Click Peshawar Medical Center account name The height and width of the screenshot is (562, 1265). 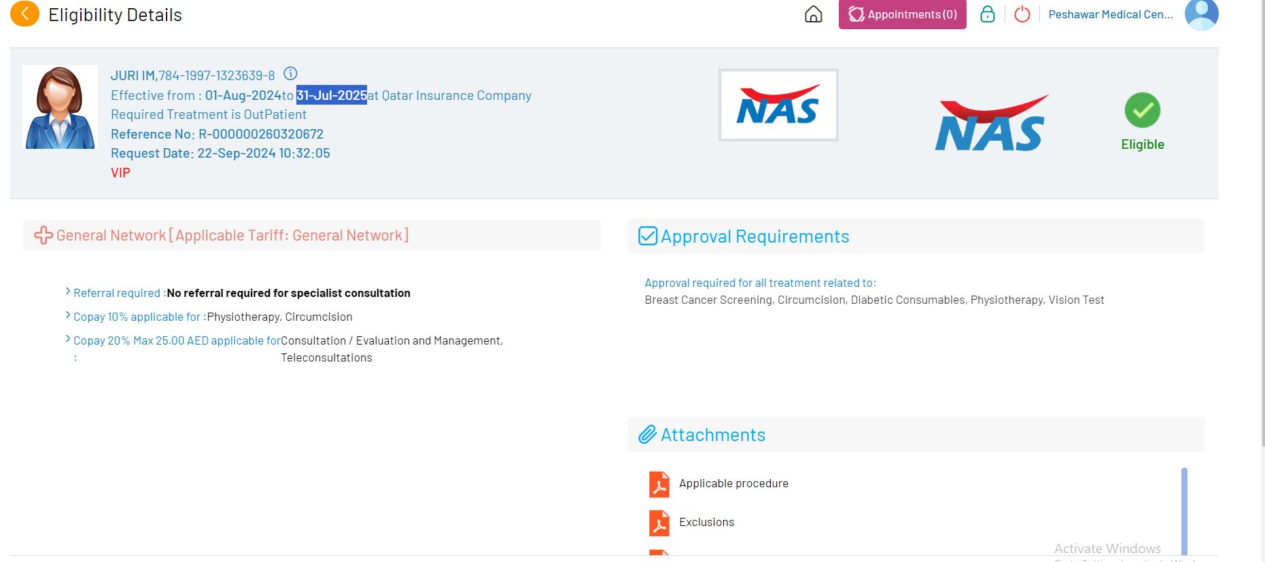1110,14
